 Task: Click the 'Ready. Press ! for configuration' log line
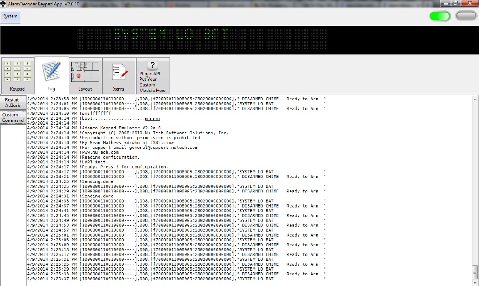(125, 167)
